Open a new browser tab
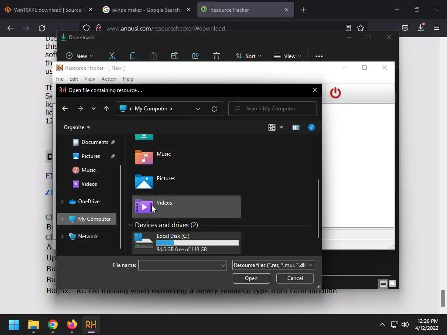This screenshot has height=335, width=447. 303,10
